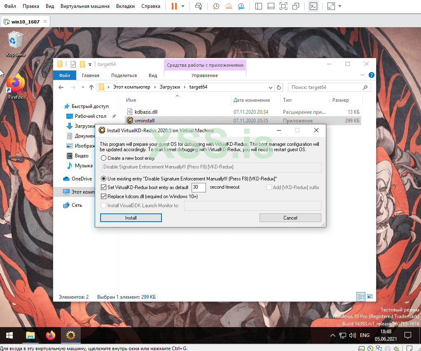This screenshot has height=351, width=421.
Task: Sort by Размер column header
Action: click(x=340, y=100)
